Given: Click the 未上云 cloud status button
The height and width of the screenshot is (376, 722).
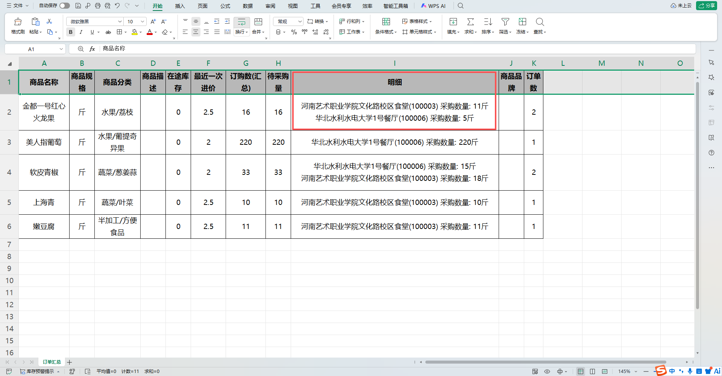Looking at the screenshot, I should (681, 6).
